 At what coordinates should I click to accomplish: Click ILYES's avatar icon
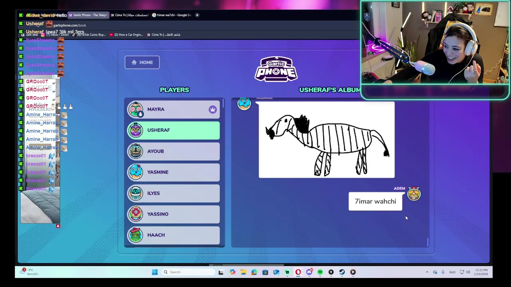coord(136,193)
